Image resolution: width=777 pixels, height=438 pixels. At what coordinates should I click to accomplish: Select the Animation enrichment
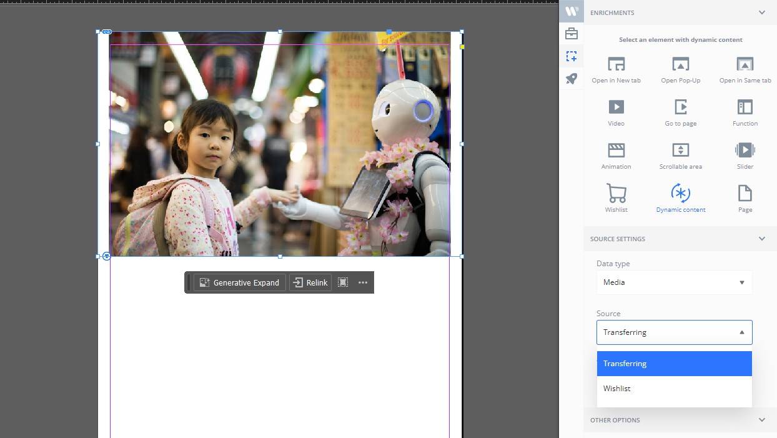[x=616, y=156]
